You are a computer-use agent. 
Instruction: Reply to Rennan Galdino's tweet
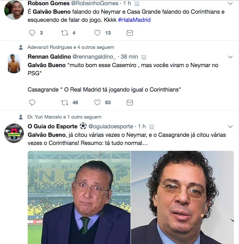(x=32, y=103)
